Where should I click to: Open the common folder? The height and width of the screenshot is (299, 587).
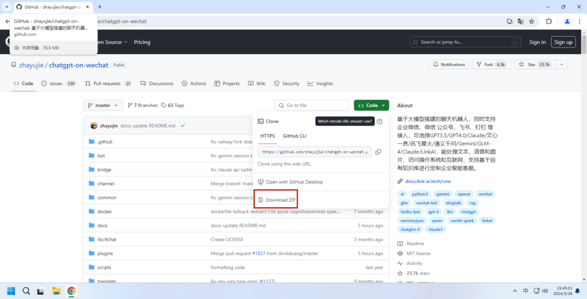pos(107,197)
